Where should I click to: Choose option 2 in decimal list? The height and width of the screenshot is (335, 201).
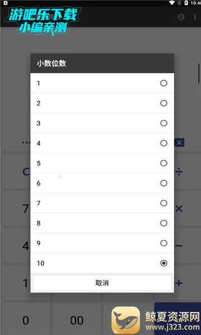(x=102, y=103)
